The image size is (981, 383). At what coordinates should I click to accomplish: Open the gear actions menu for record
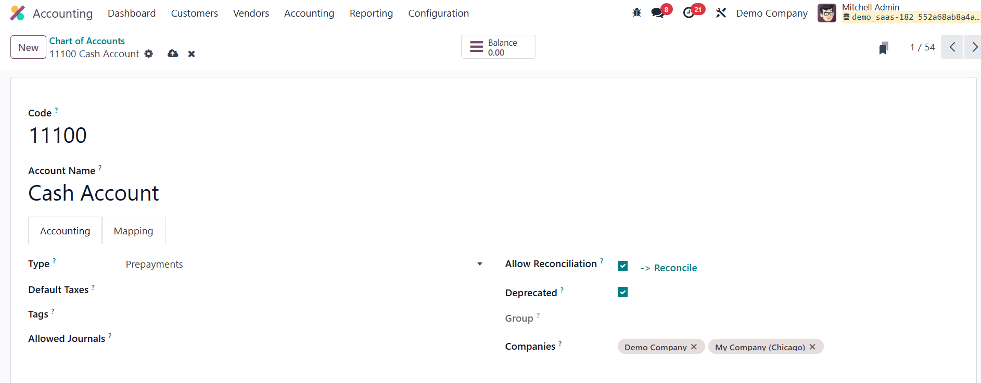coord(149,54)
